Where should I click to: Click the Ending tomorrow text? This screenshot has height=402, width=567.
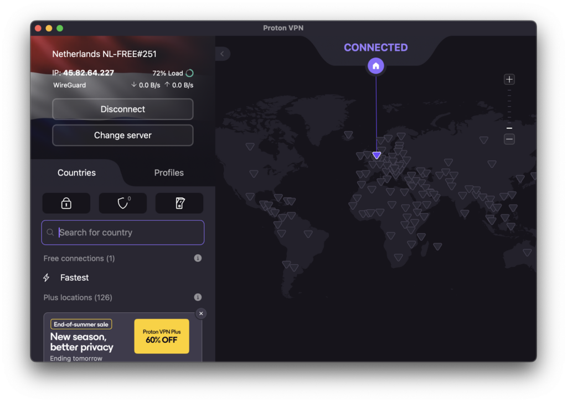[76, 358]
